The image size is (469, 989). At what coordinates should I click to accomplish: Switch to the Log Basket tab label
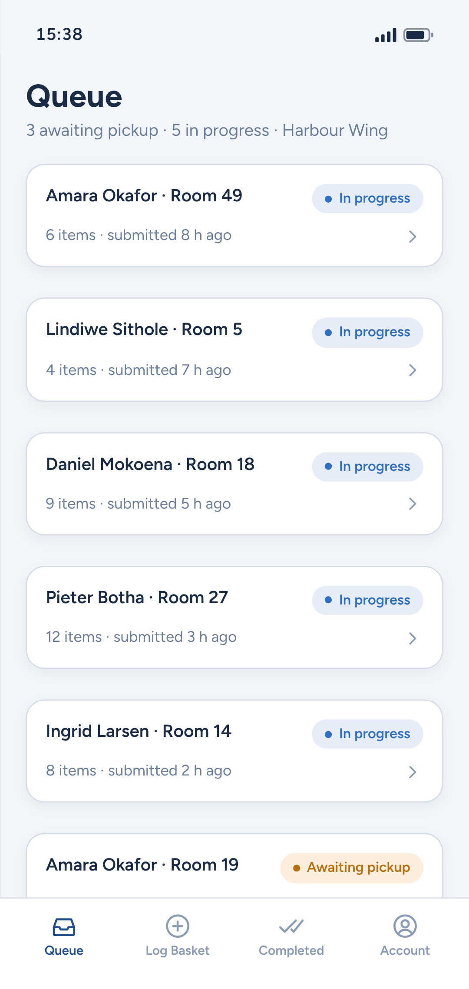click(x=178, y=950)
